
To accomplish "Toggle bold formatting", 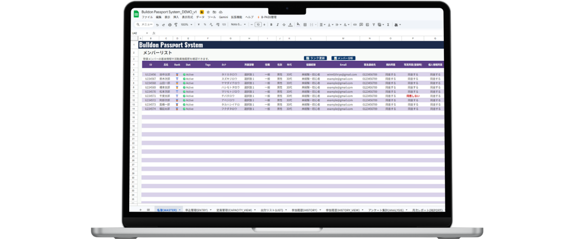I will pos(271,24).
